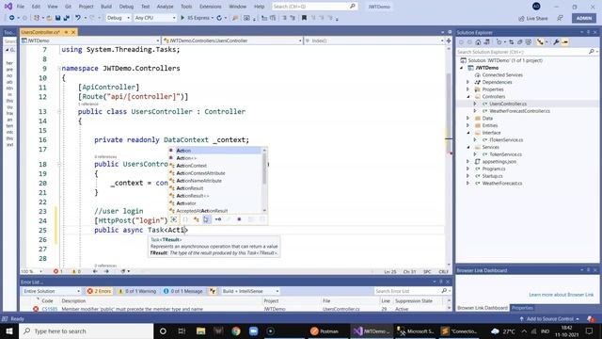Screen dimensions: 602x339
Task: Expand the Data folder
Action: click(467, 119)
